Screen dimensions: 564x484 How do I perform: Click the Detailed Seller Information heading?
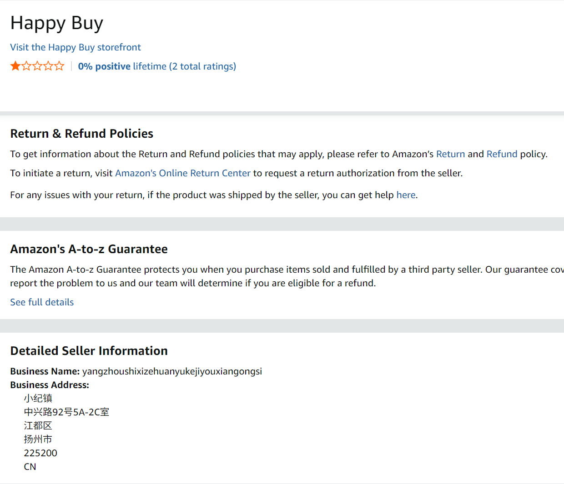89,351
